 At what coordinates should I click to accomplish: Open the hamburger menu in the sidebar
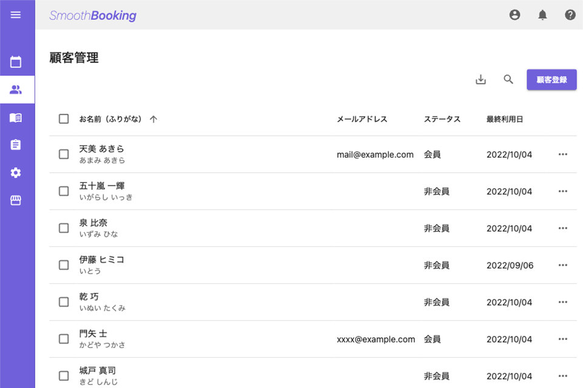pos(16,15)
